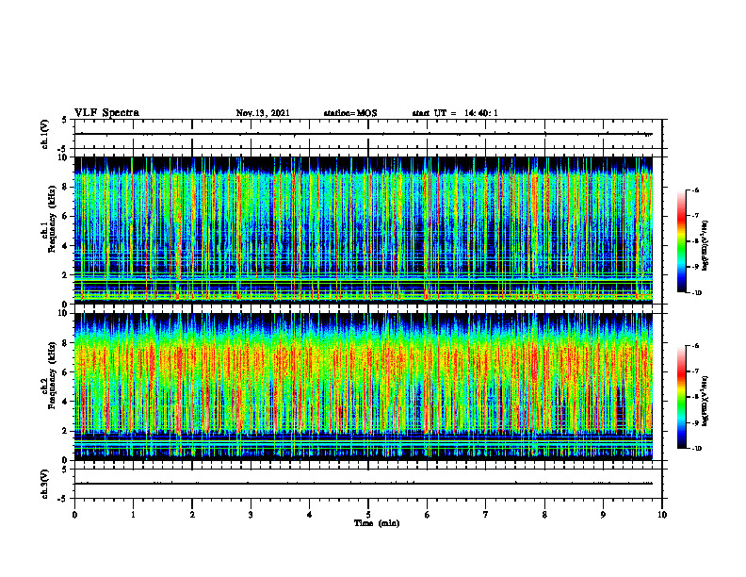This screenshot has width=746, height=577.
Task: Click time axis tick label "7"
Action: coord(486,515)
